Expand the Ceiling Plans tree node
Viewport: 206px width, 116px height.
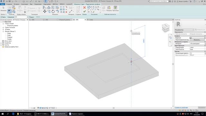[3, 28]
